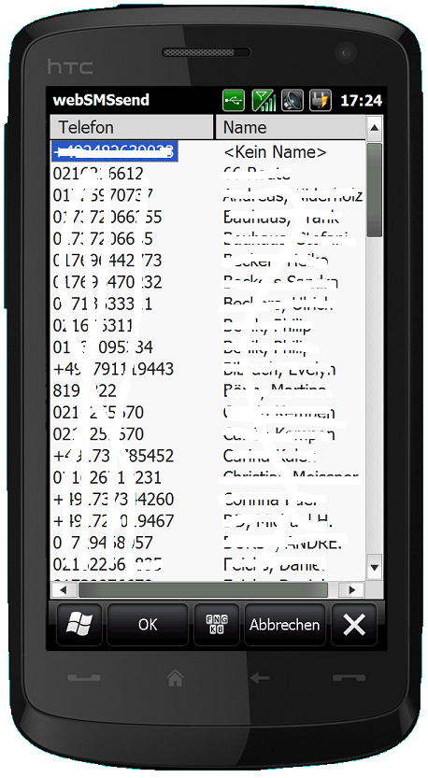Click the horizontal scrollbar left arrow
Viewport: 428px width, 778px height.
(63, 589)
